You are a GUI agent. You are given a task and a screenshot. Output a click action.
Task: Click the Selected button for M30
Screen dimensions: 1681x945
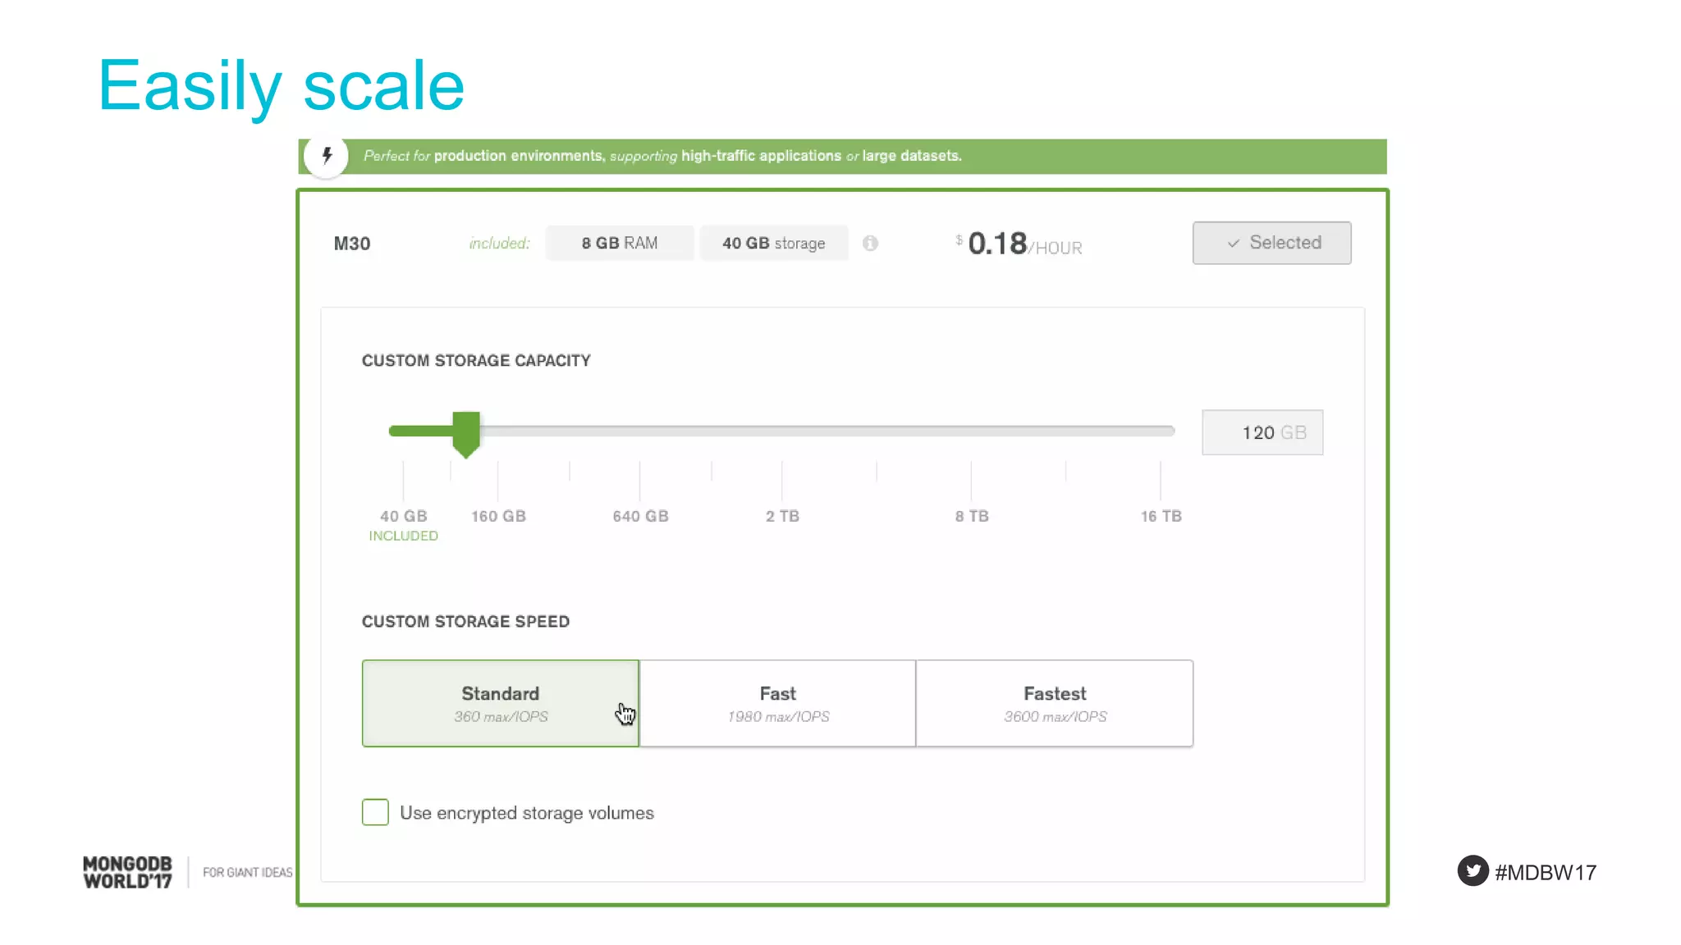pos(1271,243)
